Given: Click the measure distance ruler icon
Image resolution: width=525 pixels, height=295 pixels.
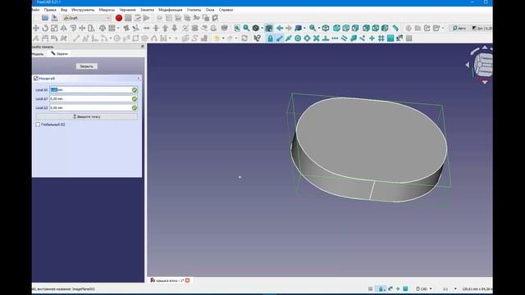Looking at the screenshot, I should point(395,29).
